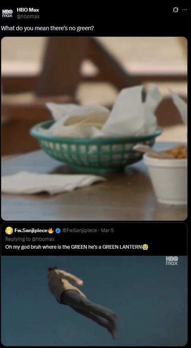Open the HBO Max display name link
The image size is (191, 348).
28,10
